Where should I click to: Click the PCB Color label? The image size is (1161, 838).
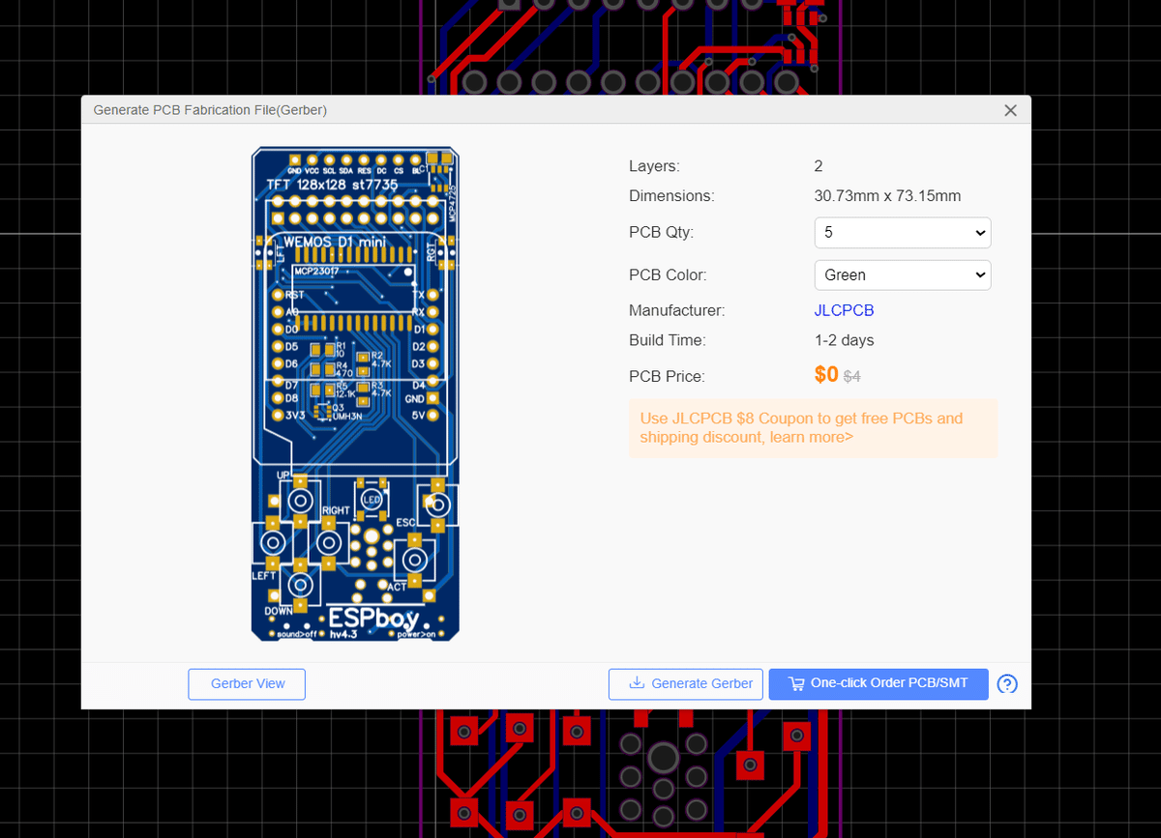(x=666, y=275)
